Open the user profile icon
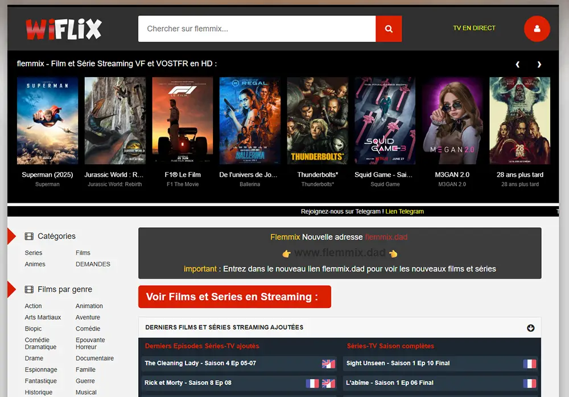The image size is (569, 397). (x=537, y=28)
